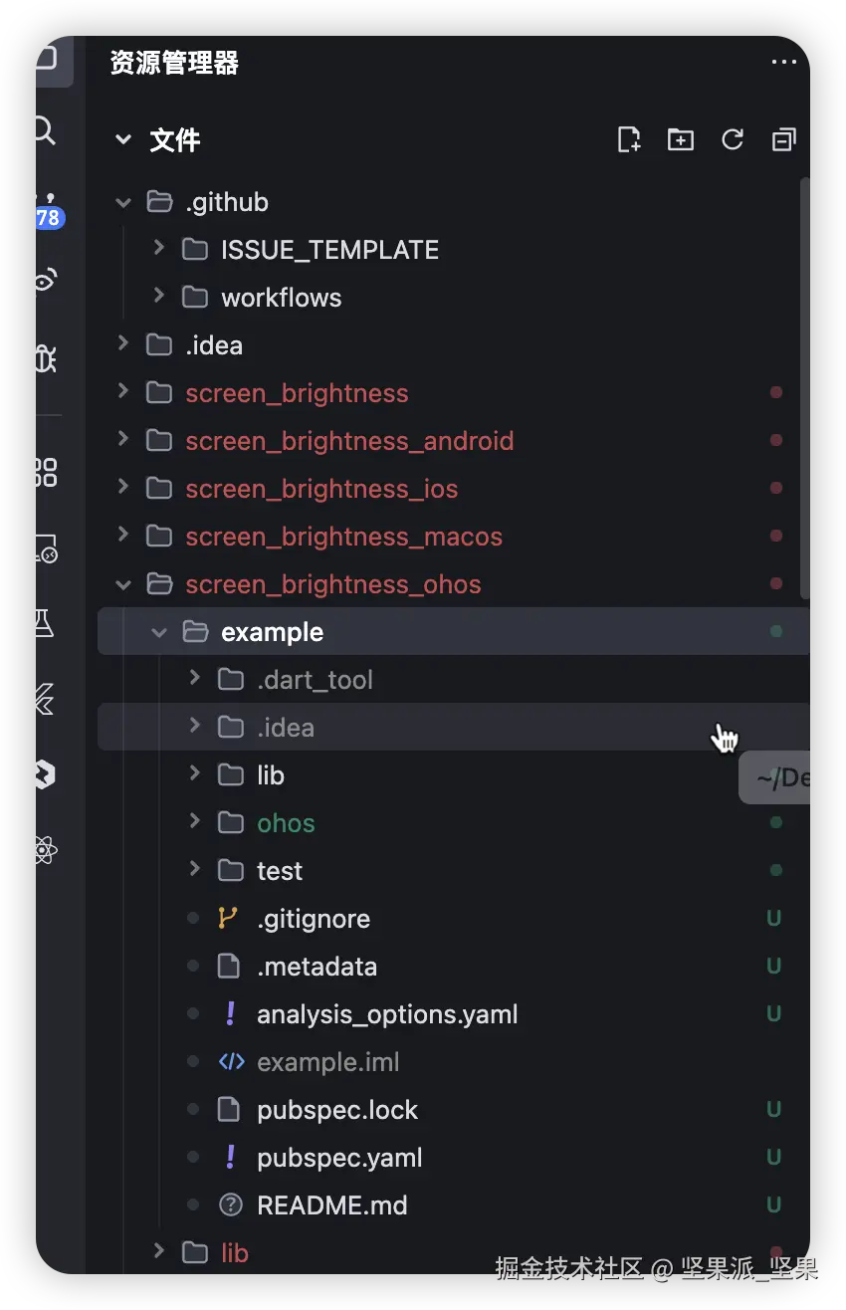Collapse the .github folder
Viewport: 846px width, 1310px height.
click(x=123, y=202)
